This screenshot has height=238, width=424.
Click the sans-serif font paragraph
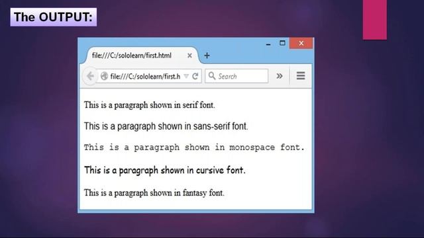(x=166, y=126)
